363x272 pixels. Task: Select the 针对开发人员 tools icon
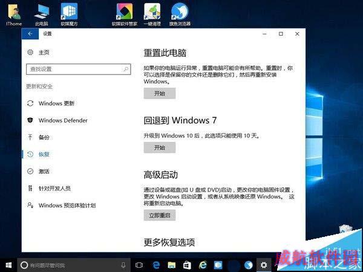point(30,188)
